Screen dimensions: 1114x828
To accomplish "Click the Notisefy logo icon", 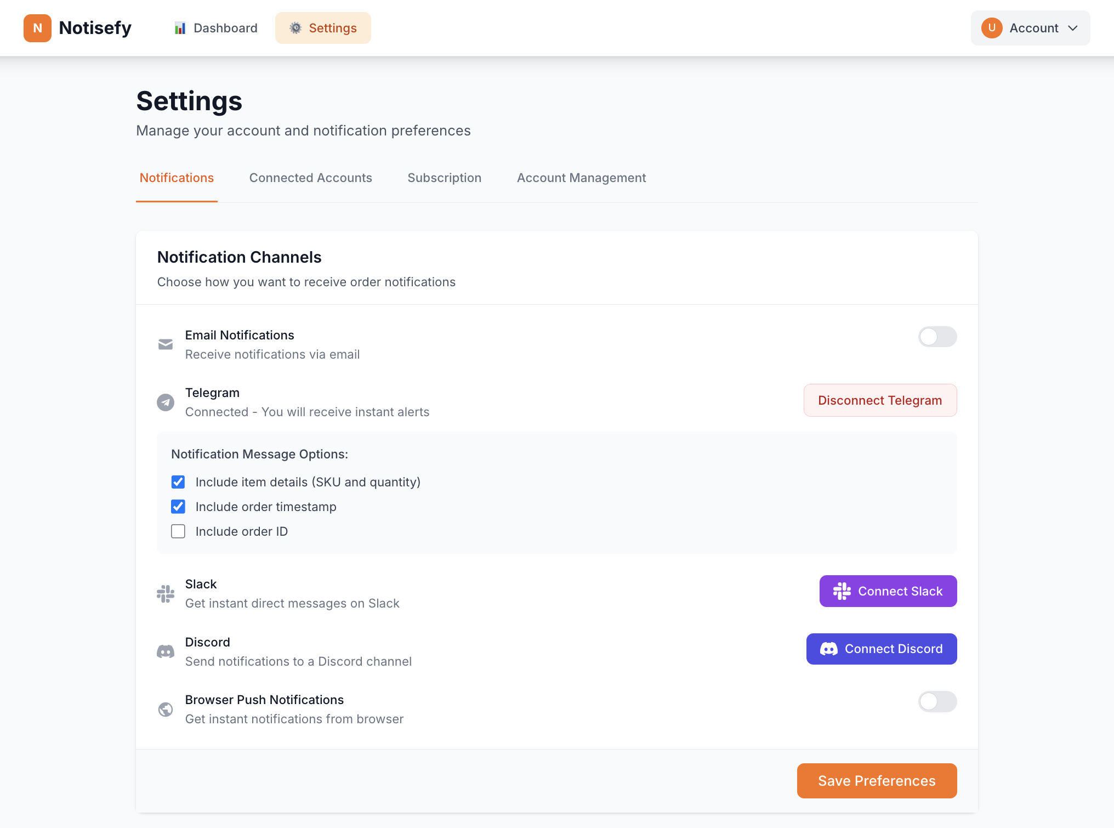I will tap(37, 28).
